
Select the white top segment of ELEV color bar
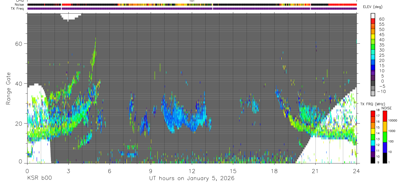[x=373, y=16]
